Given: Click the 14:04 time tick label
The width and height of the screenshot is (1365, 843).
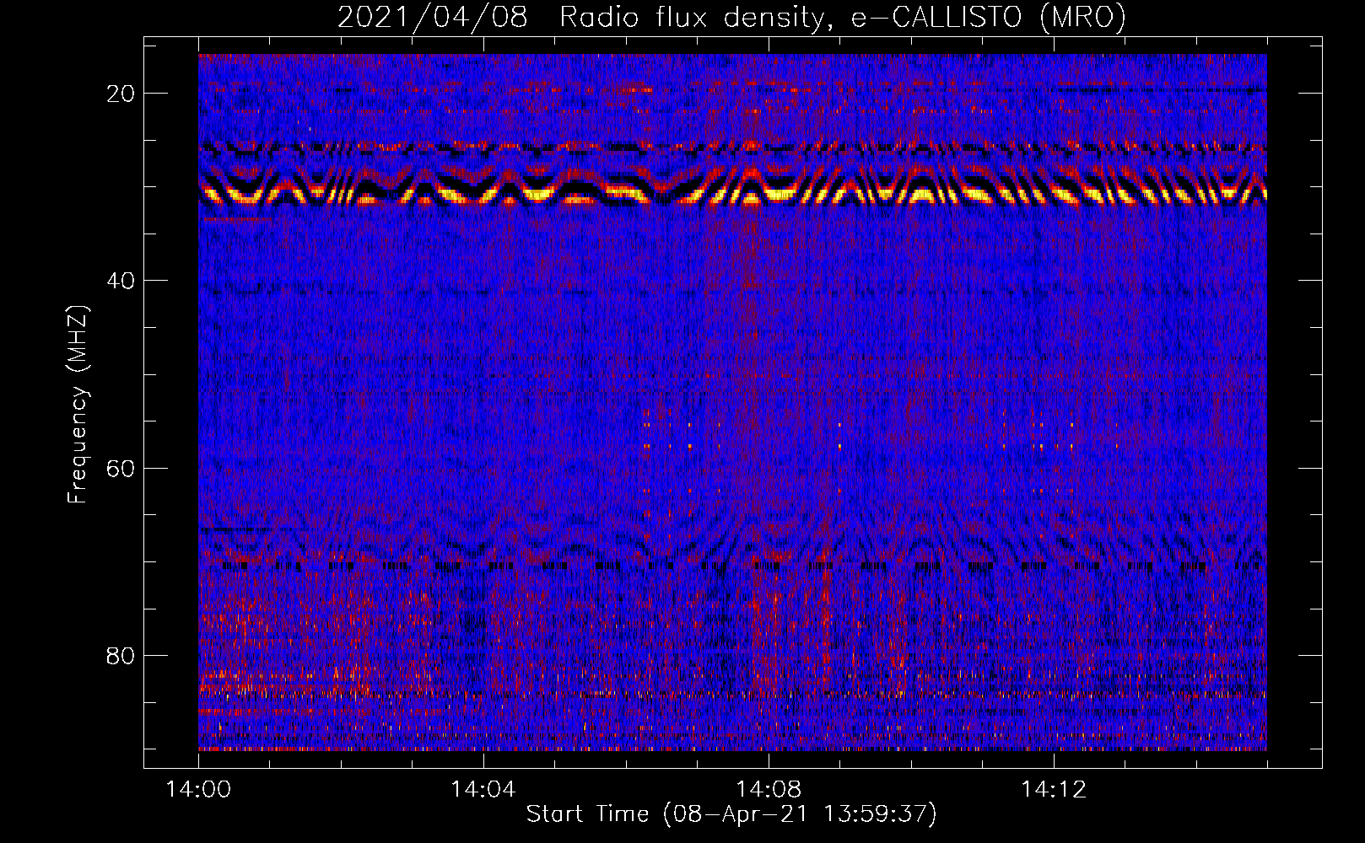Looking at the screenshot, I should click(483, 790).
